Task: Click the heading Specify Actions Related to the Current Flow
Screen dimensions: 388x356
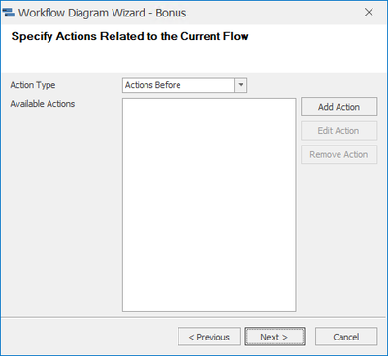Action: [x=130, y=36]
